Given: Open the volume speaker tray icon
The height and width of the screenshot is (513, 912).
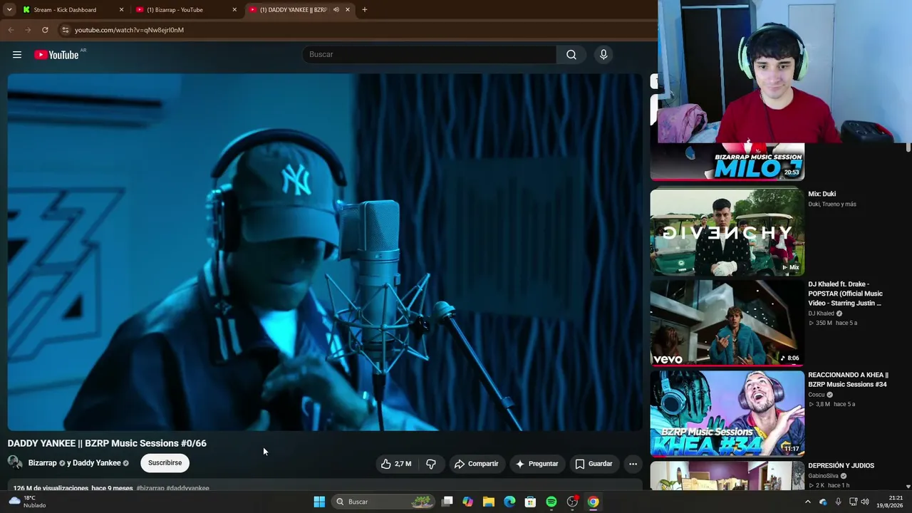Looking at the screenshot, I should [x=865, y=502].
